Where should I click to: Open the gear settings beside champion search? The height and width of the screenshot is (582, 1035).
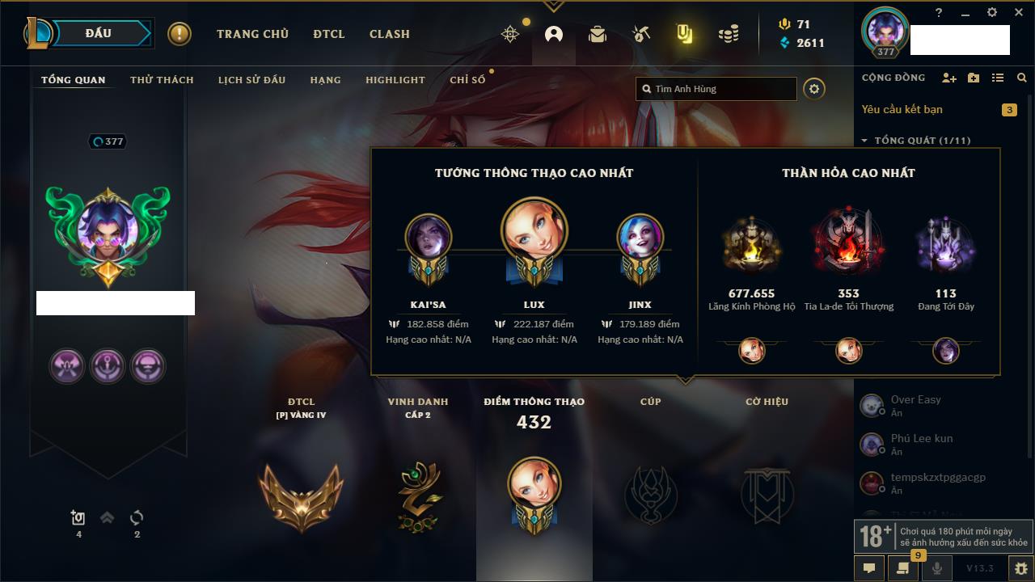coord(814,89)
